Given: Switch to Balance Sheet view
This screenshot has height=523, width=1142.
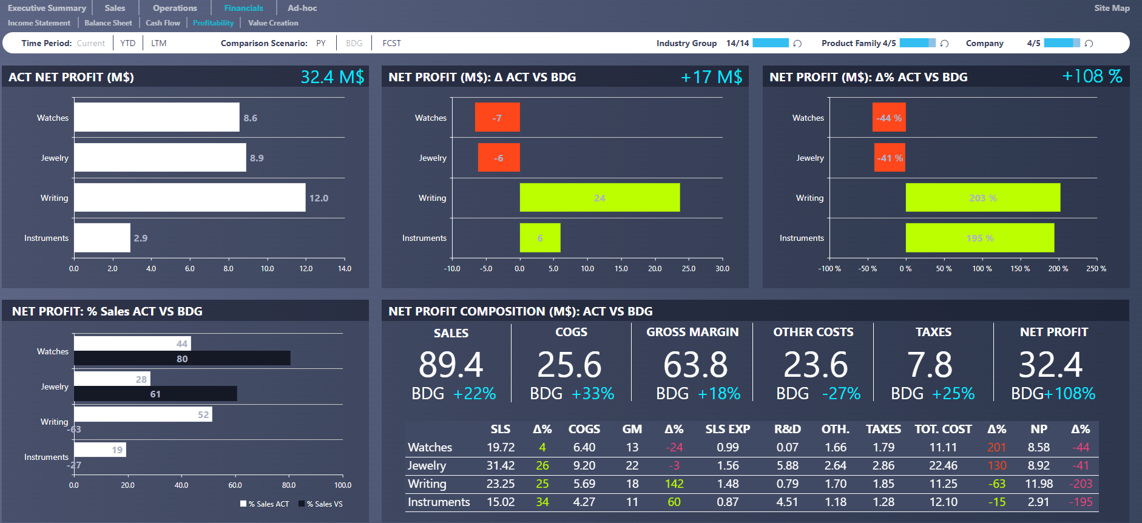Looking at the screenshot, I should tap(108, 23).
